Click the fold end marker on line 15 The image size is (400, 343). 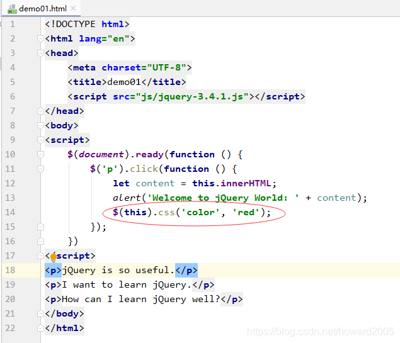click(x=40, y=227)
